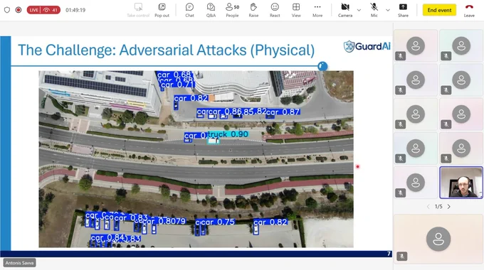Click the End event button
The width and height of the screenshot is (484, 270).
coord(439,10)
